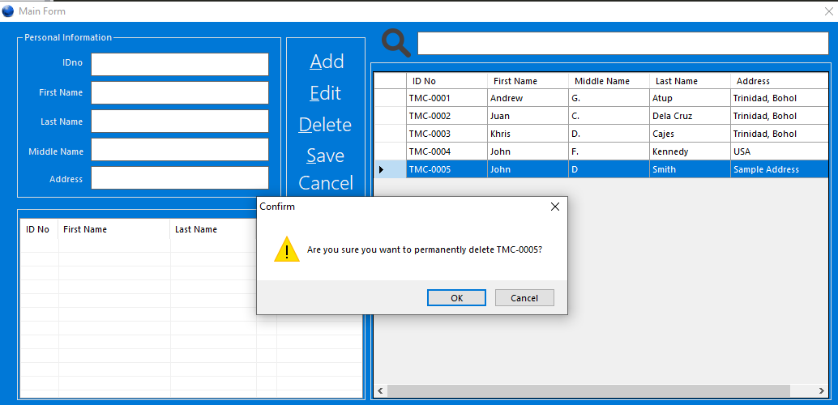
Task: Click the ID No column header in the right grid
Action: click(x=447, y=81)
